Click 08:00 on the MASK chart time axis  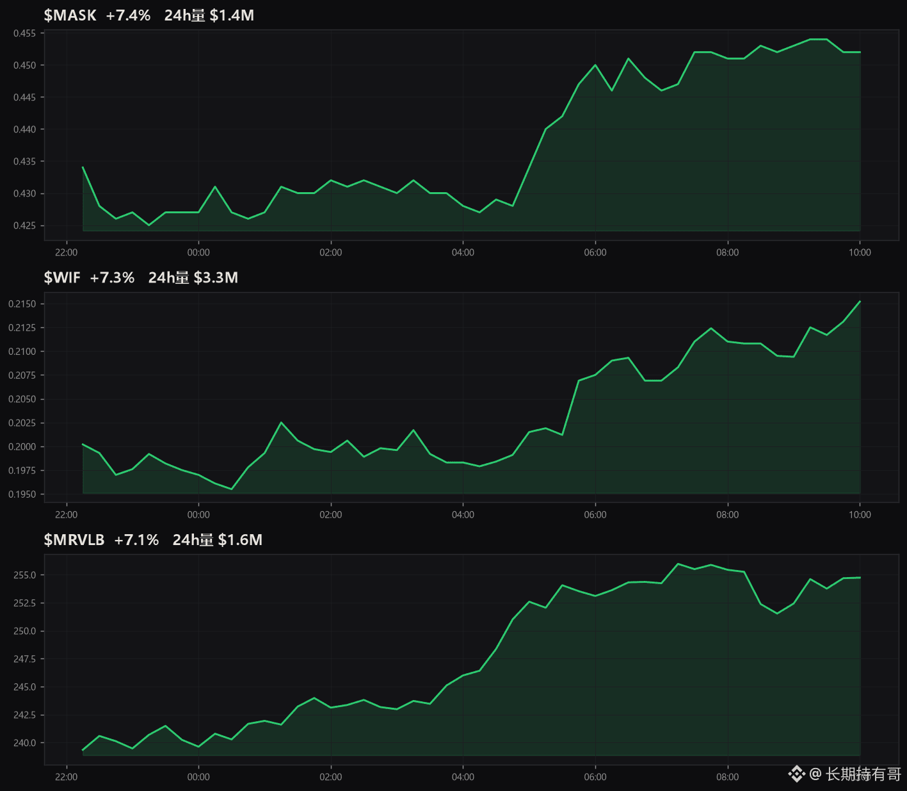tap(728, 252)
